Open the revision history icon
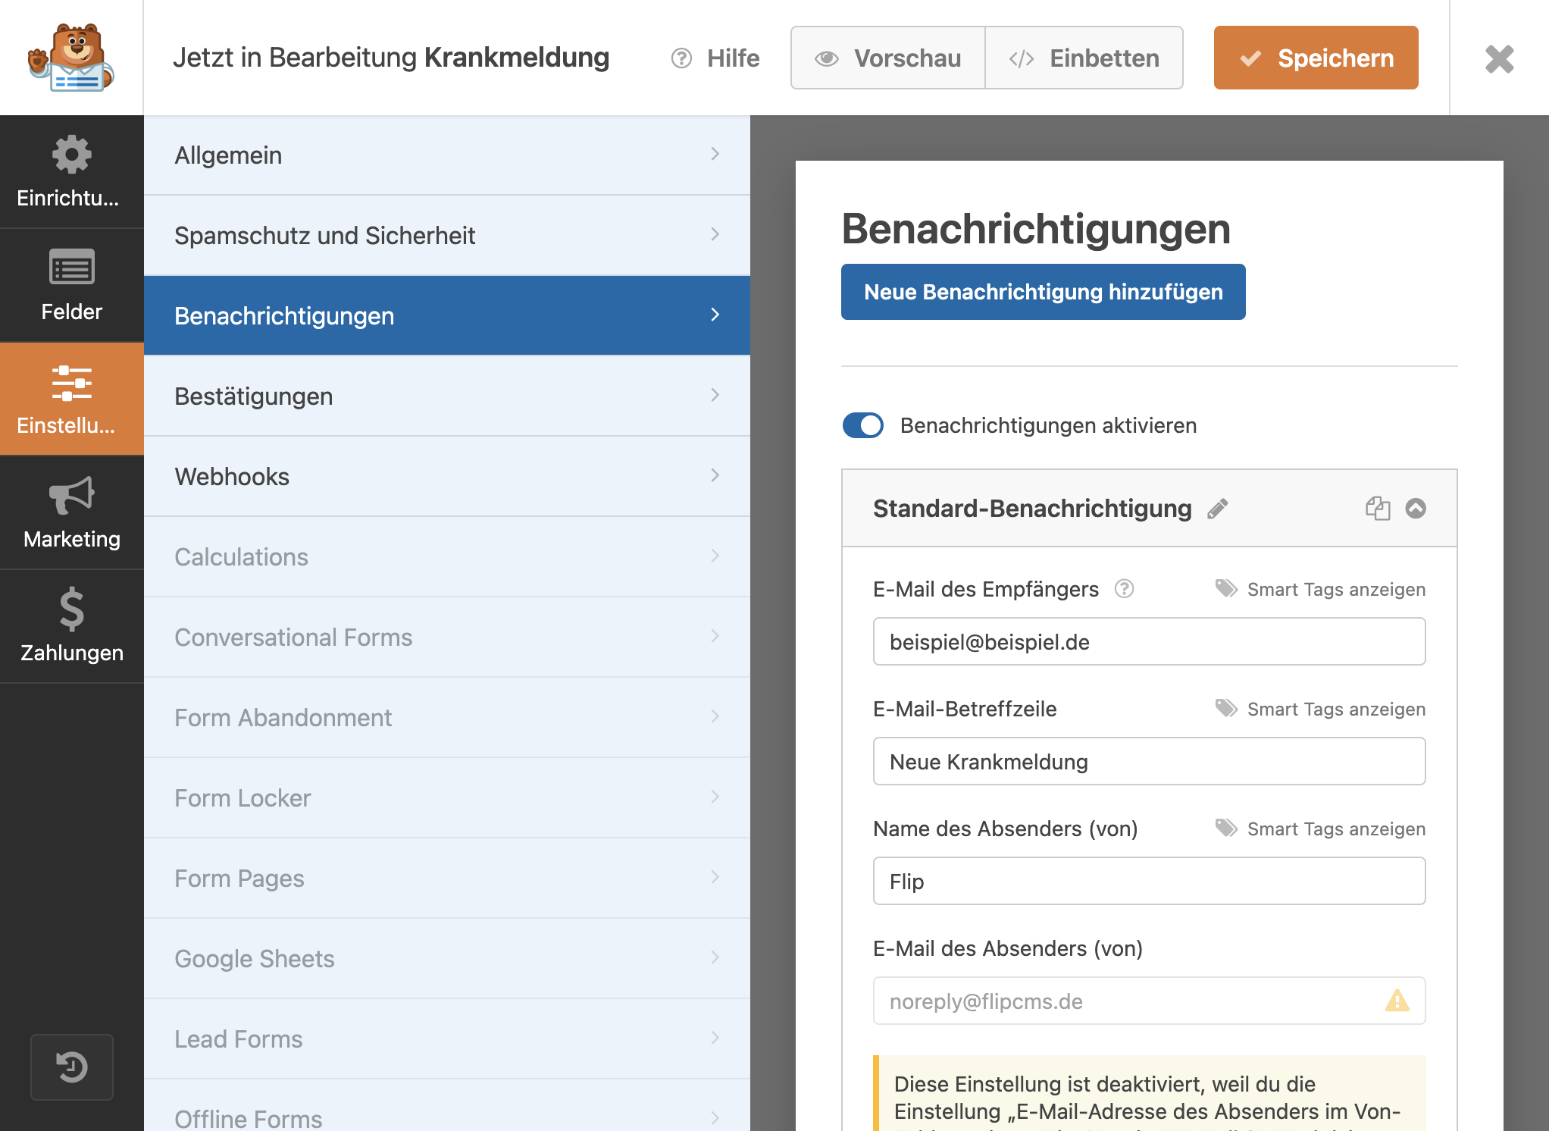1549x1131 pixels. pos(72,1067)
